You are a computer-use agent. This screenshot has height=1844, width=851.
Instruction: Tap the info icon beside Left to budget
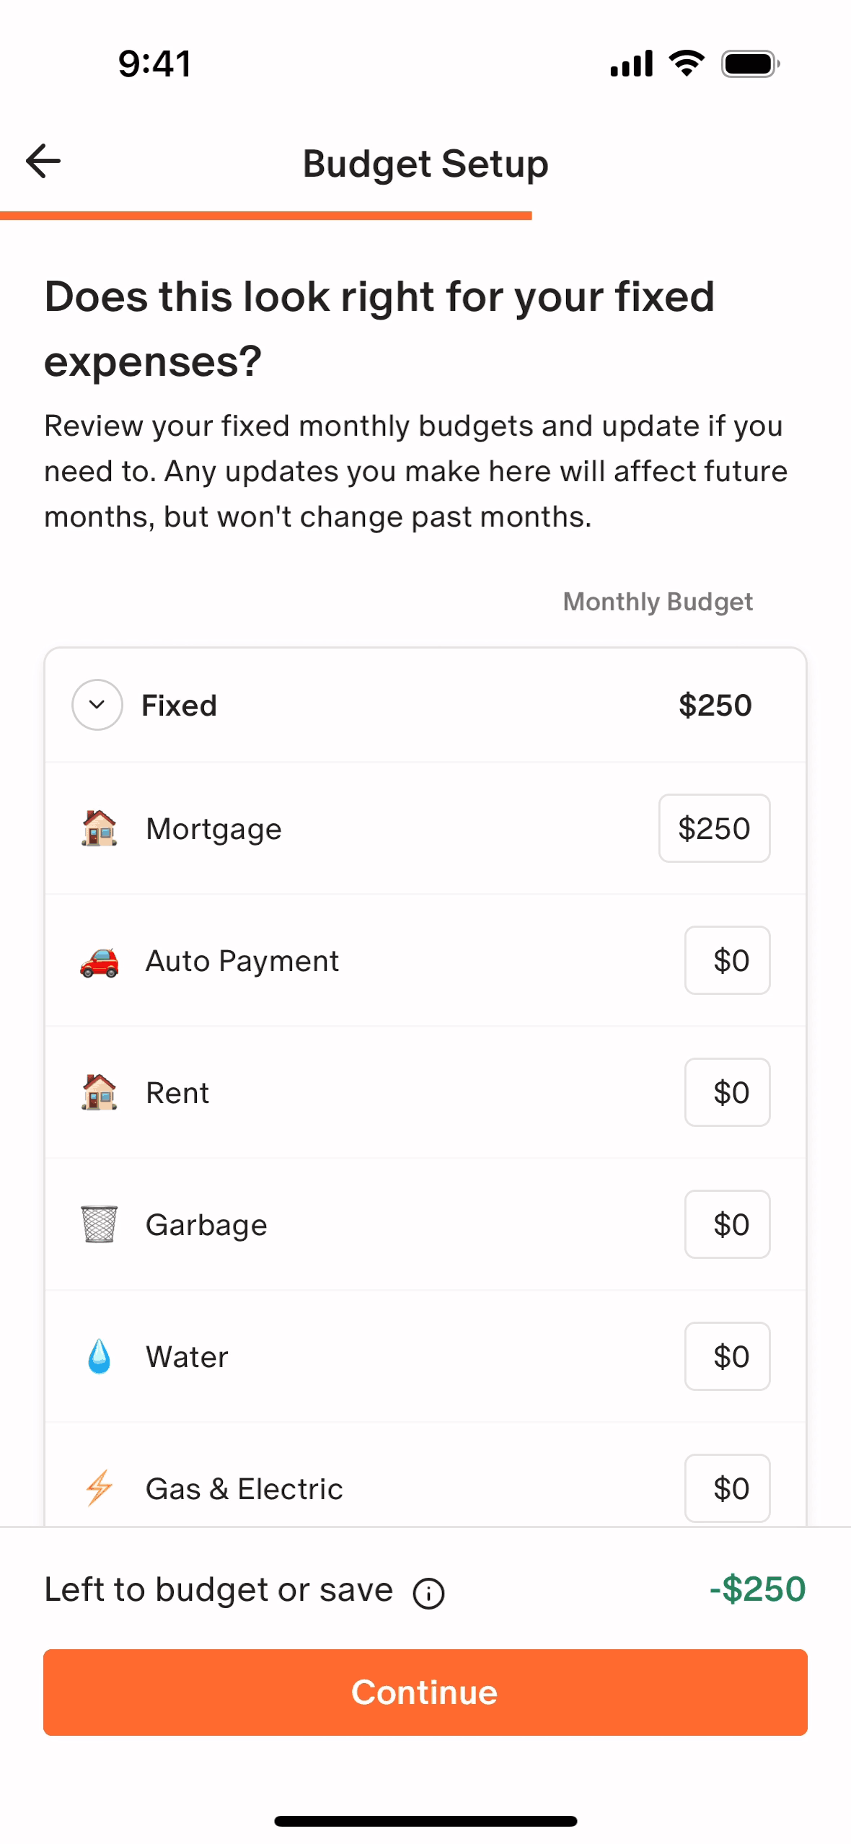[428, 1593]
